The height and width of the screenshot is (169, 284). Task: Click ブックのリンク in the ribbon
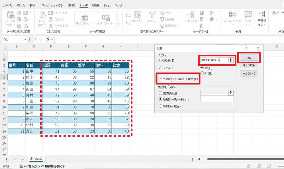click(x=59, y=26)
